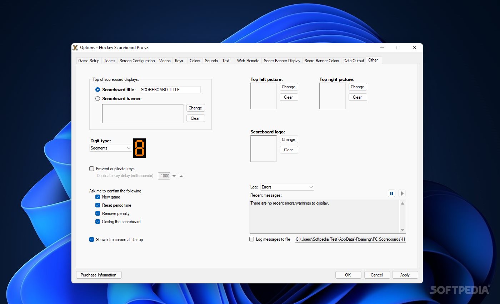Open the Text tab
Viewport: 500px width, 304px height.
(226, 61)
